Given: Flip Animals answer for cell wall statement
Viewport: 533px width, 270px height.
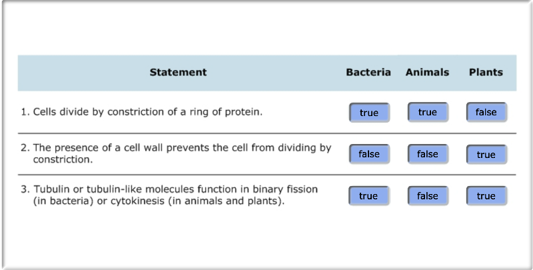Looking at the screenshot, I should pyautogui.click(x=428, y=154).
